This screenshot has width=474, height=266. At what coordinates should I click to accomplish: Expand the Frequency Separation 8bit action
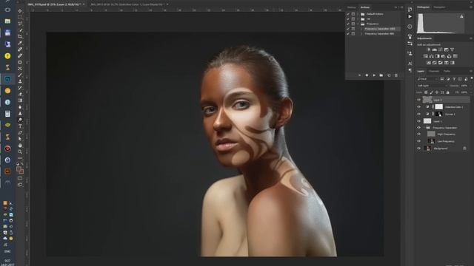pos(362,34)
